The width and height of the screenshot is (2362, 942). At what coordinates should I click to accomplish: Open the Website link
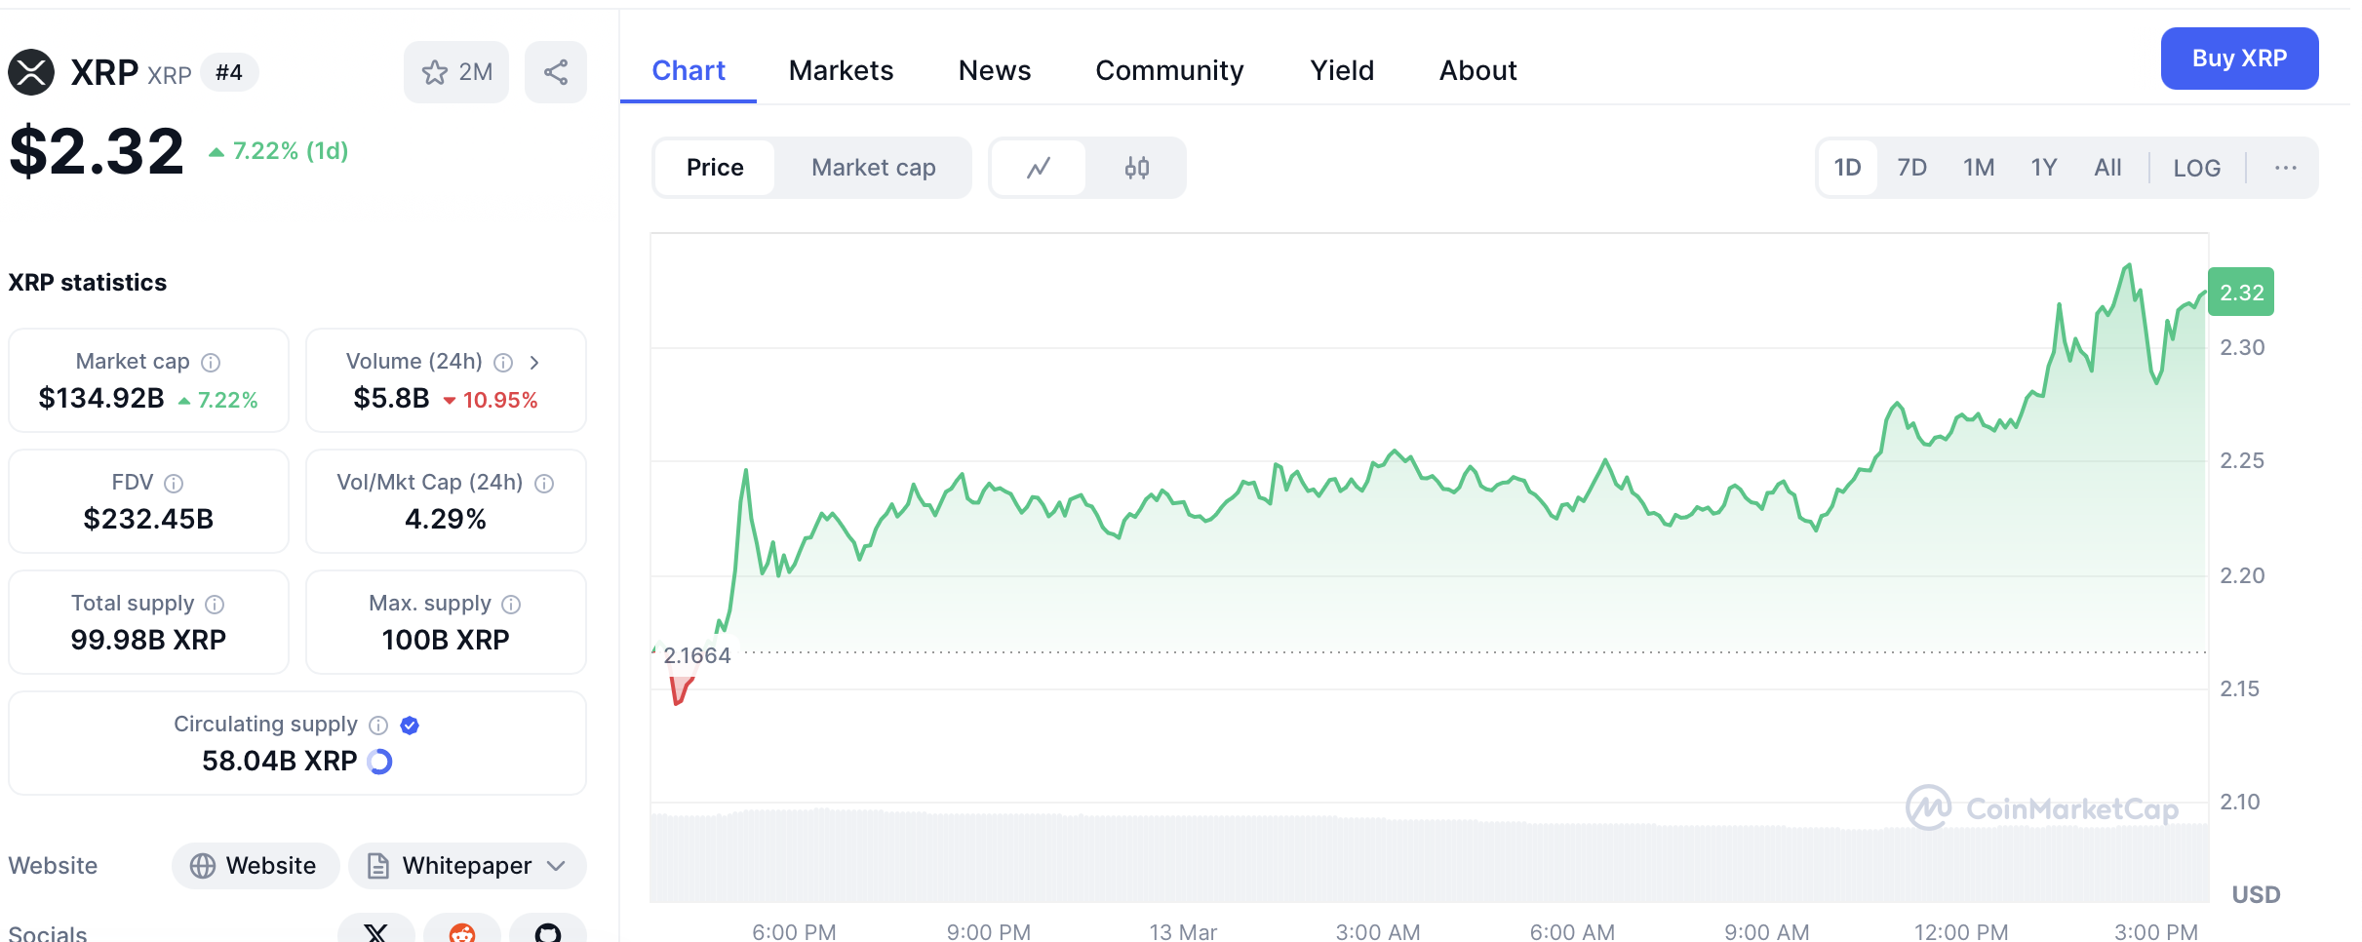click(256, 866)
